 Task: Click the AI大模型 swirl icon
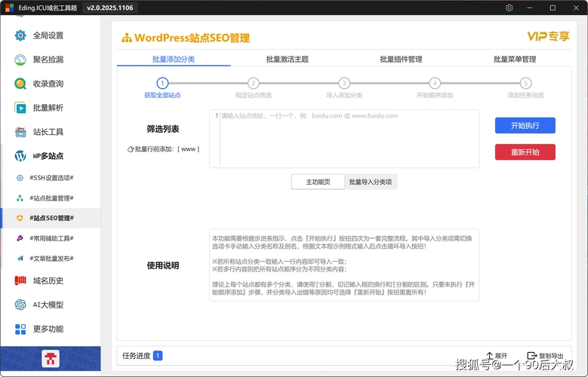click(x=20, y=305)
